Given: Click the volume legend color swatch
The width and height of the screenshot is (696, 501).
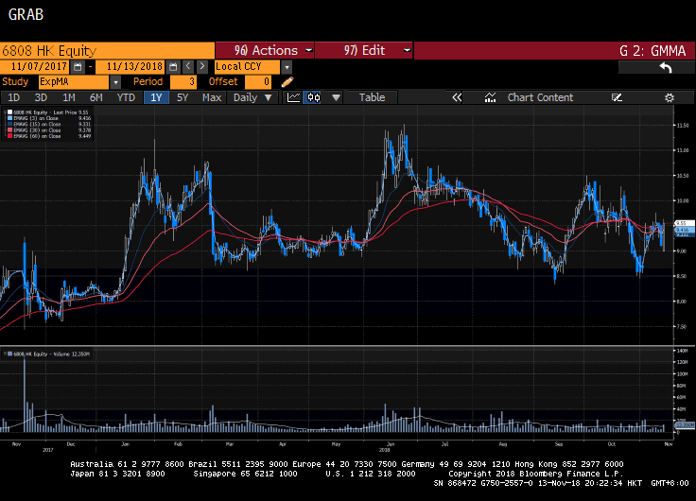Looking at the screenshot, I should pos(9,354).
